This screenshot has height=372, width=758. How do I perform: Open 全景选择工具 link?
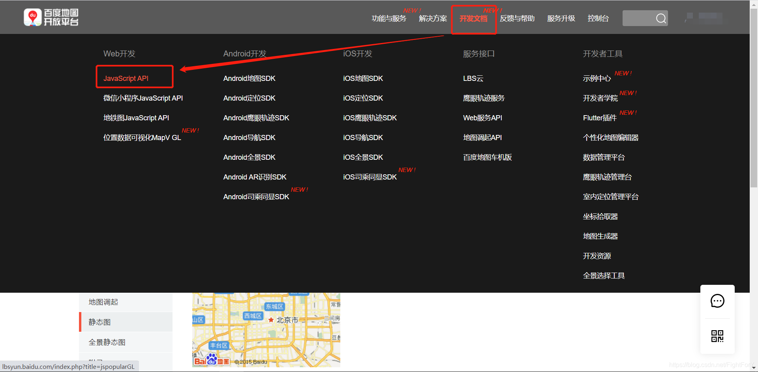604,276
